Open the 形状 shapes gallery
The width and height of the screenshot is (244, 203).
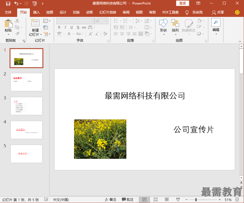[163, 26]
